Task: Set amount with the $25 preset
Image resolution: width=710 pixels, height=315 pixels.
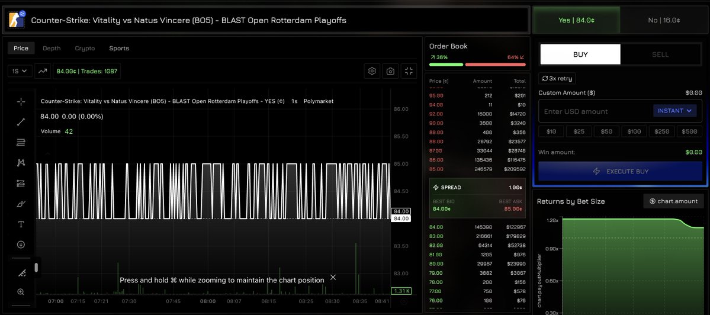Action: [579, 131]
